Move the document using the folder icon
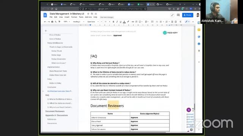Viewport: 243px width, 136px height. (92, 14)
